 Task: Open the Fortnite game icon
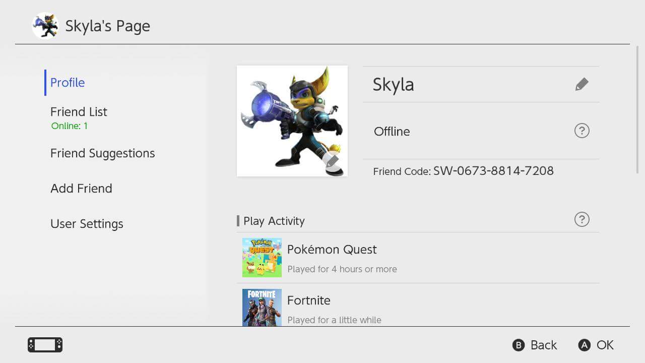(x=262, y=308)
